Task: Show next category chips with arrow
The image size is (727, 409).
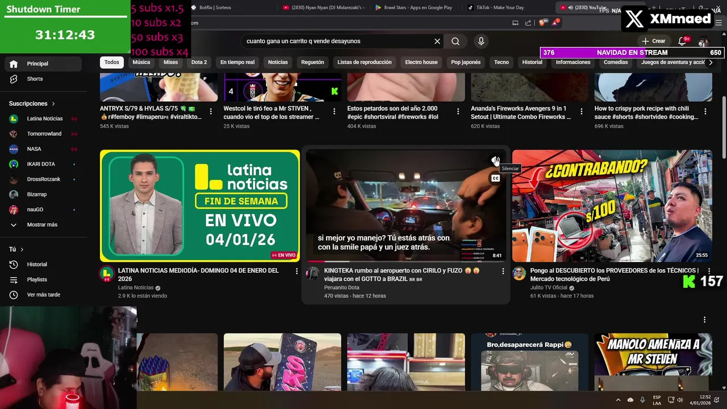Action: tap(710, 62)
